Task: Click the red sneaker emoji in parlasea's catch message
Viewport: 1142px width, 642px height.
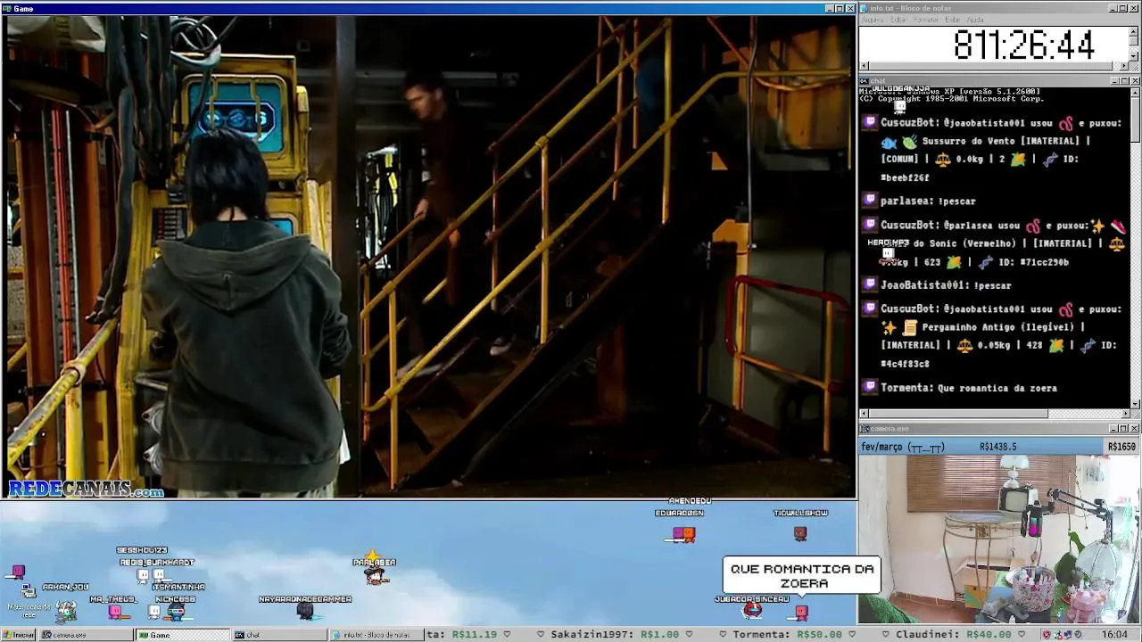Action: point(1119,226)
